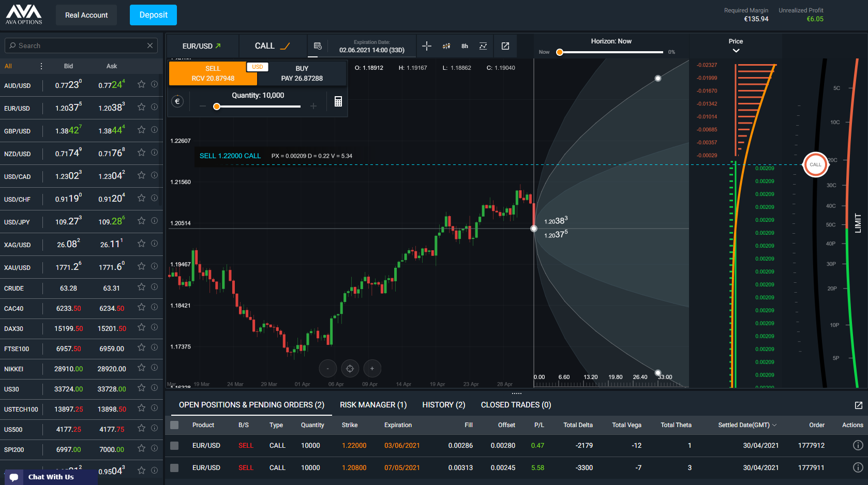This screenshot has width=868, height=485.
Task: Open the calculator icon in the order panel
Action: pyautogui.click(x=338, y=101)
